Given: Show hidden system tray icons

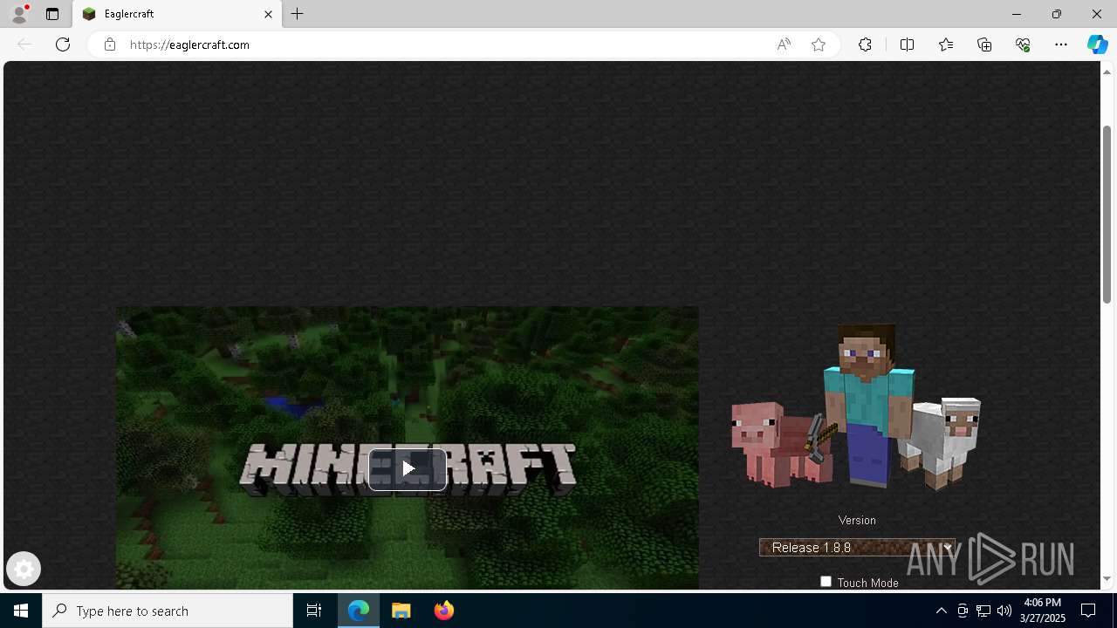Looking at the screenshot, I should [x=941, y=611].
